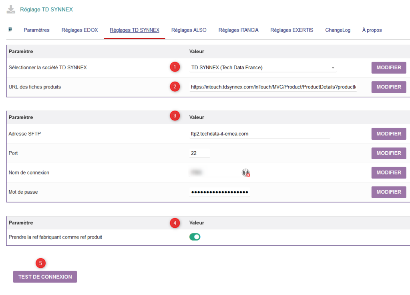Click the Port number field

[199, 153]
